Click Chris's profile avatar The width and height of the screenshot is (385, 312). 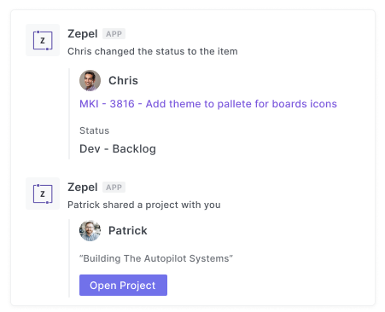pos(90,80)
